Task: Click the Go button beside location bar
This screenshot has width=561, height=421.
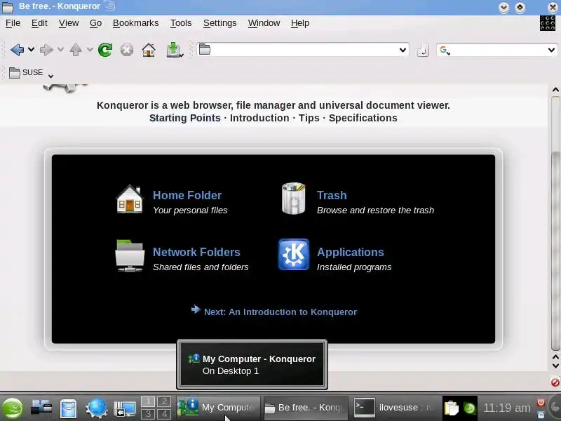Action: pyautogui.click(x=423, y=50)
